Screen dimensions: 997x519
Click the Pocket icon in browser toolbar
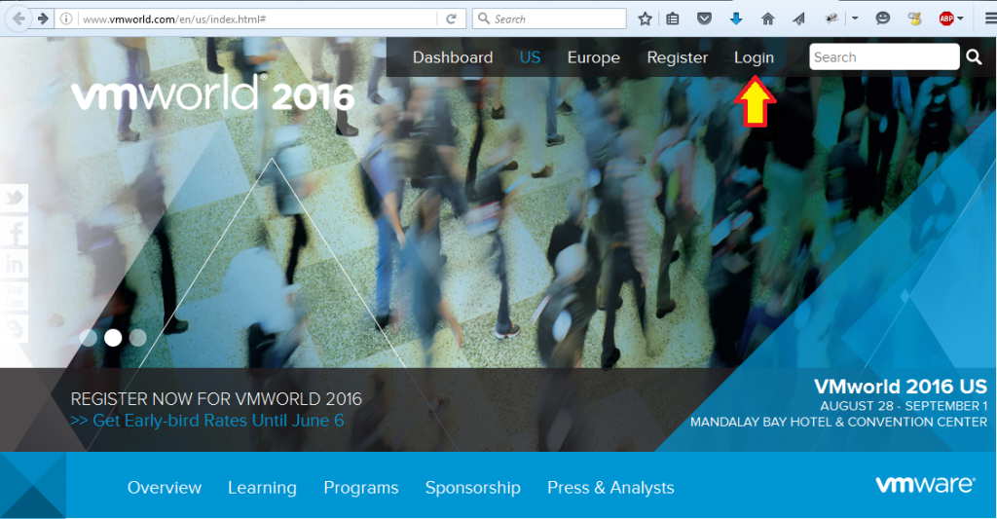tap(705, 19)
